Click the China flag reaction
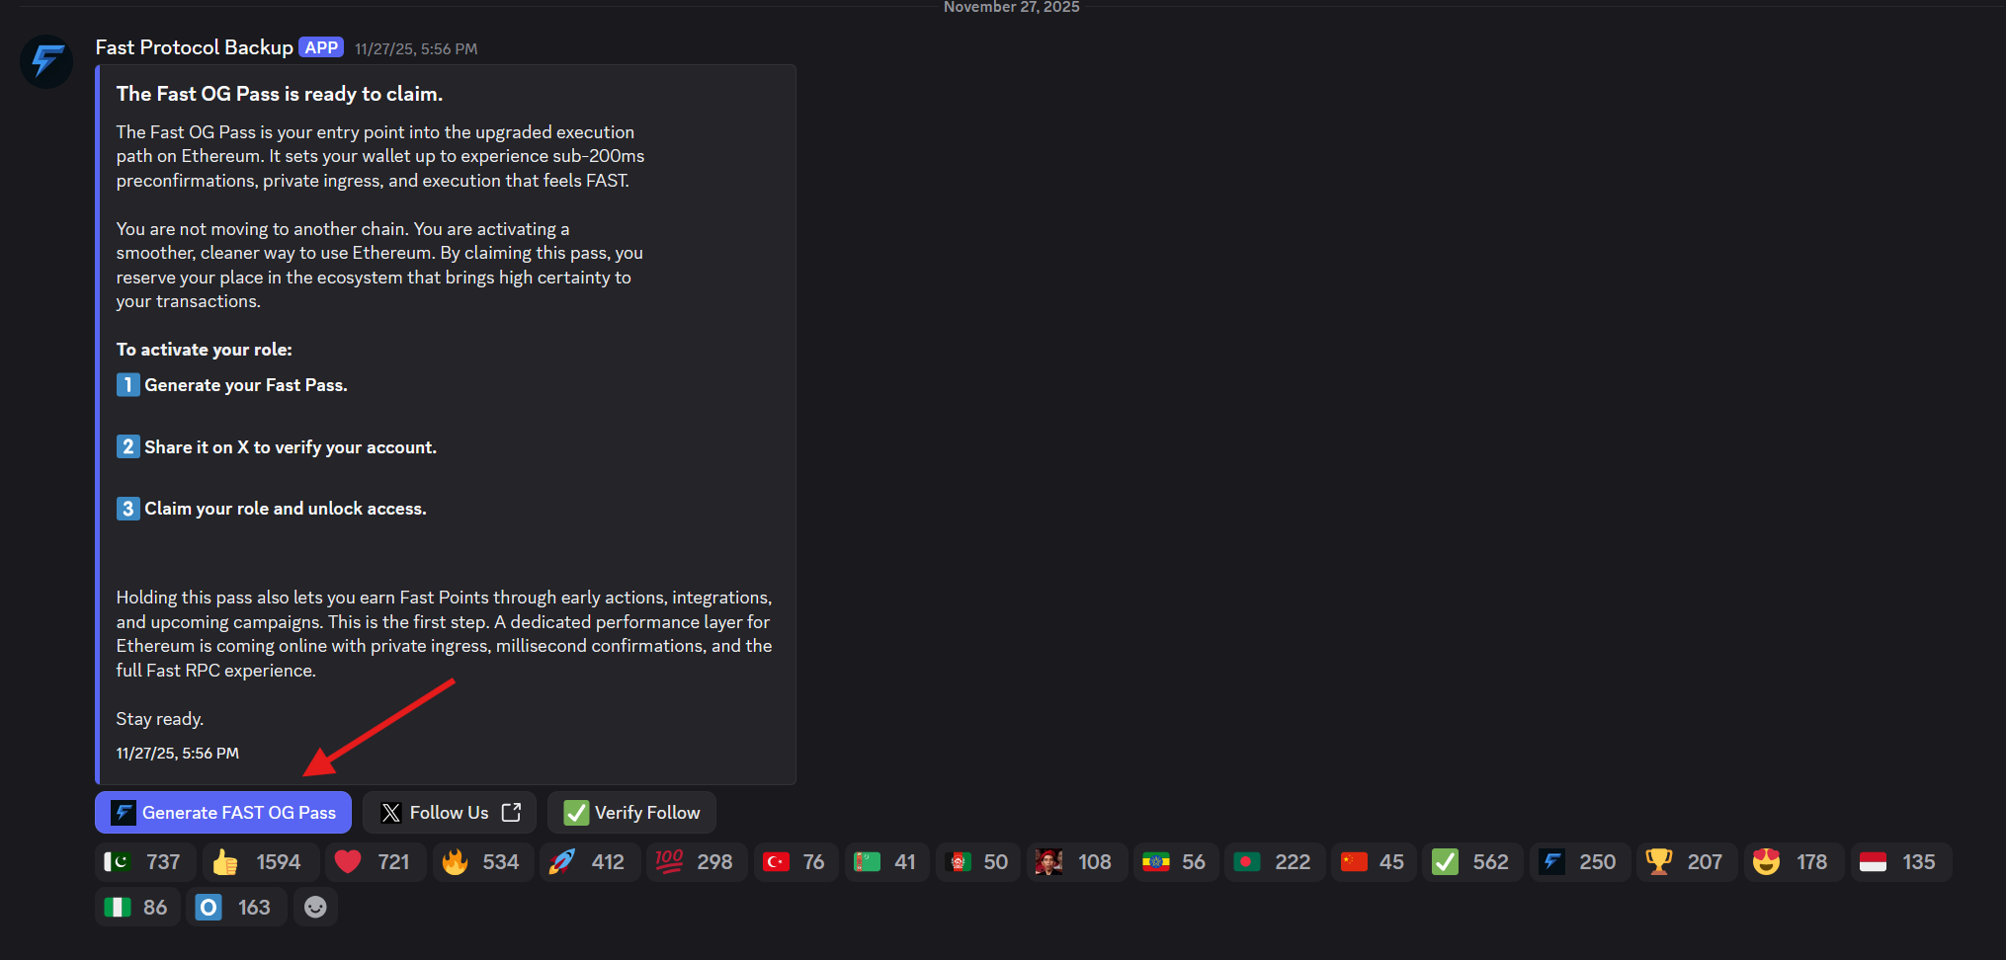This screenshot has width=2006, height=960. pyautogui.click(x=1373, y=862)
